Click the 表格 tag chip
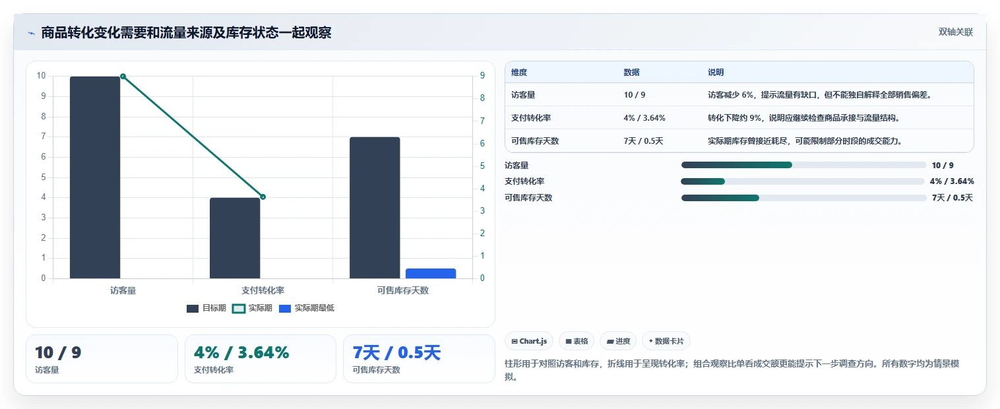This screenshot has height=409, width=1000. [x=577, y=341]
